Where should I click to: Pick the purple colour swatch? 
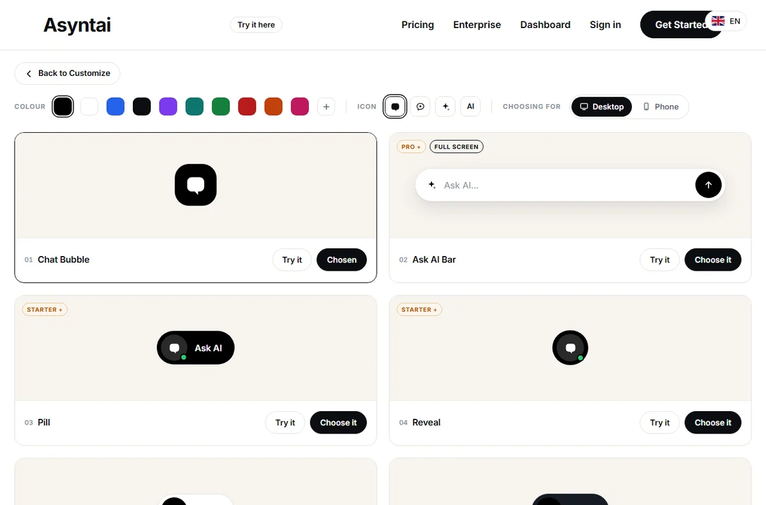pyautogui.click(x=168, y=107)
